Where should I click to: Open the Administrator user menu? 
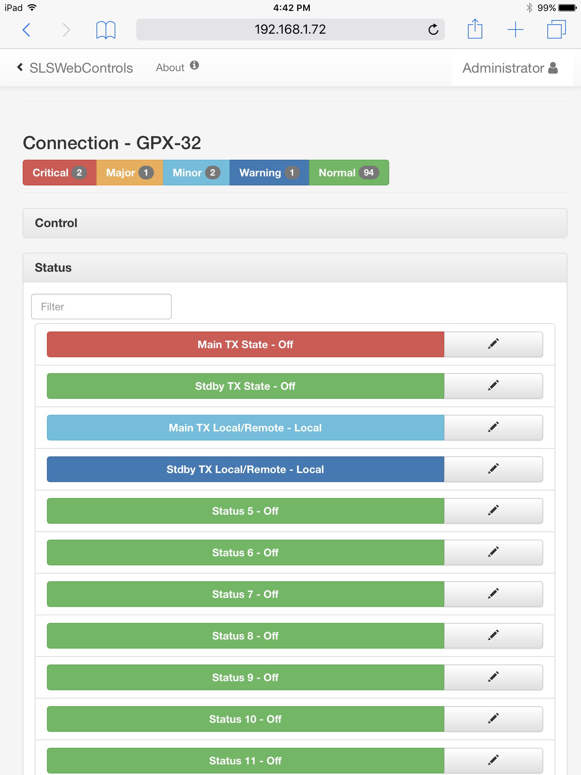point(510,68)
